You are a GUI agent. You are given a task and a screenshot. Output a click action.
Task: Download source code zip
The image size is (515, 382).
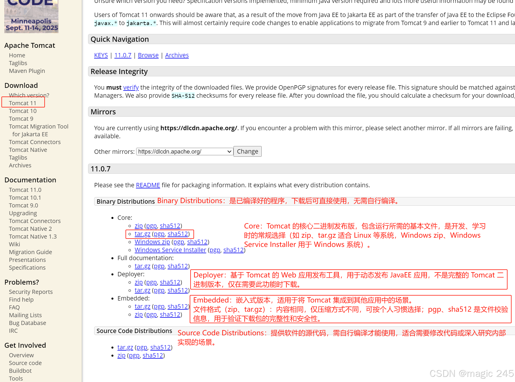(x=121, y=355)
